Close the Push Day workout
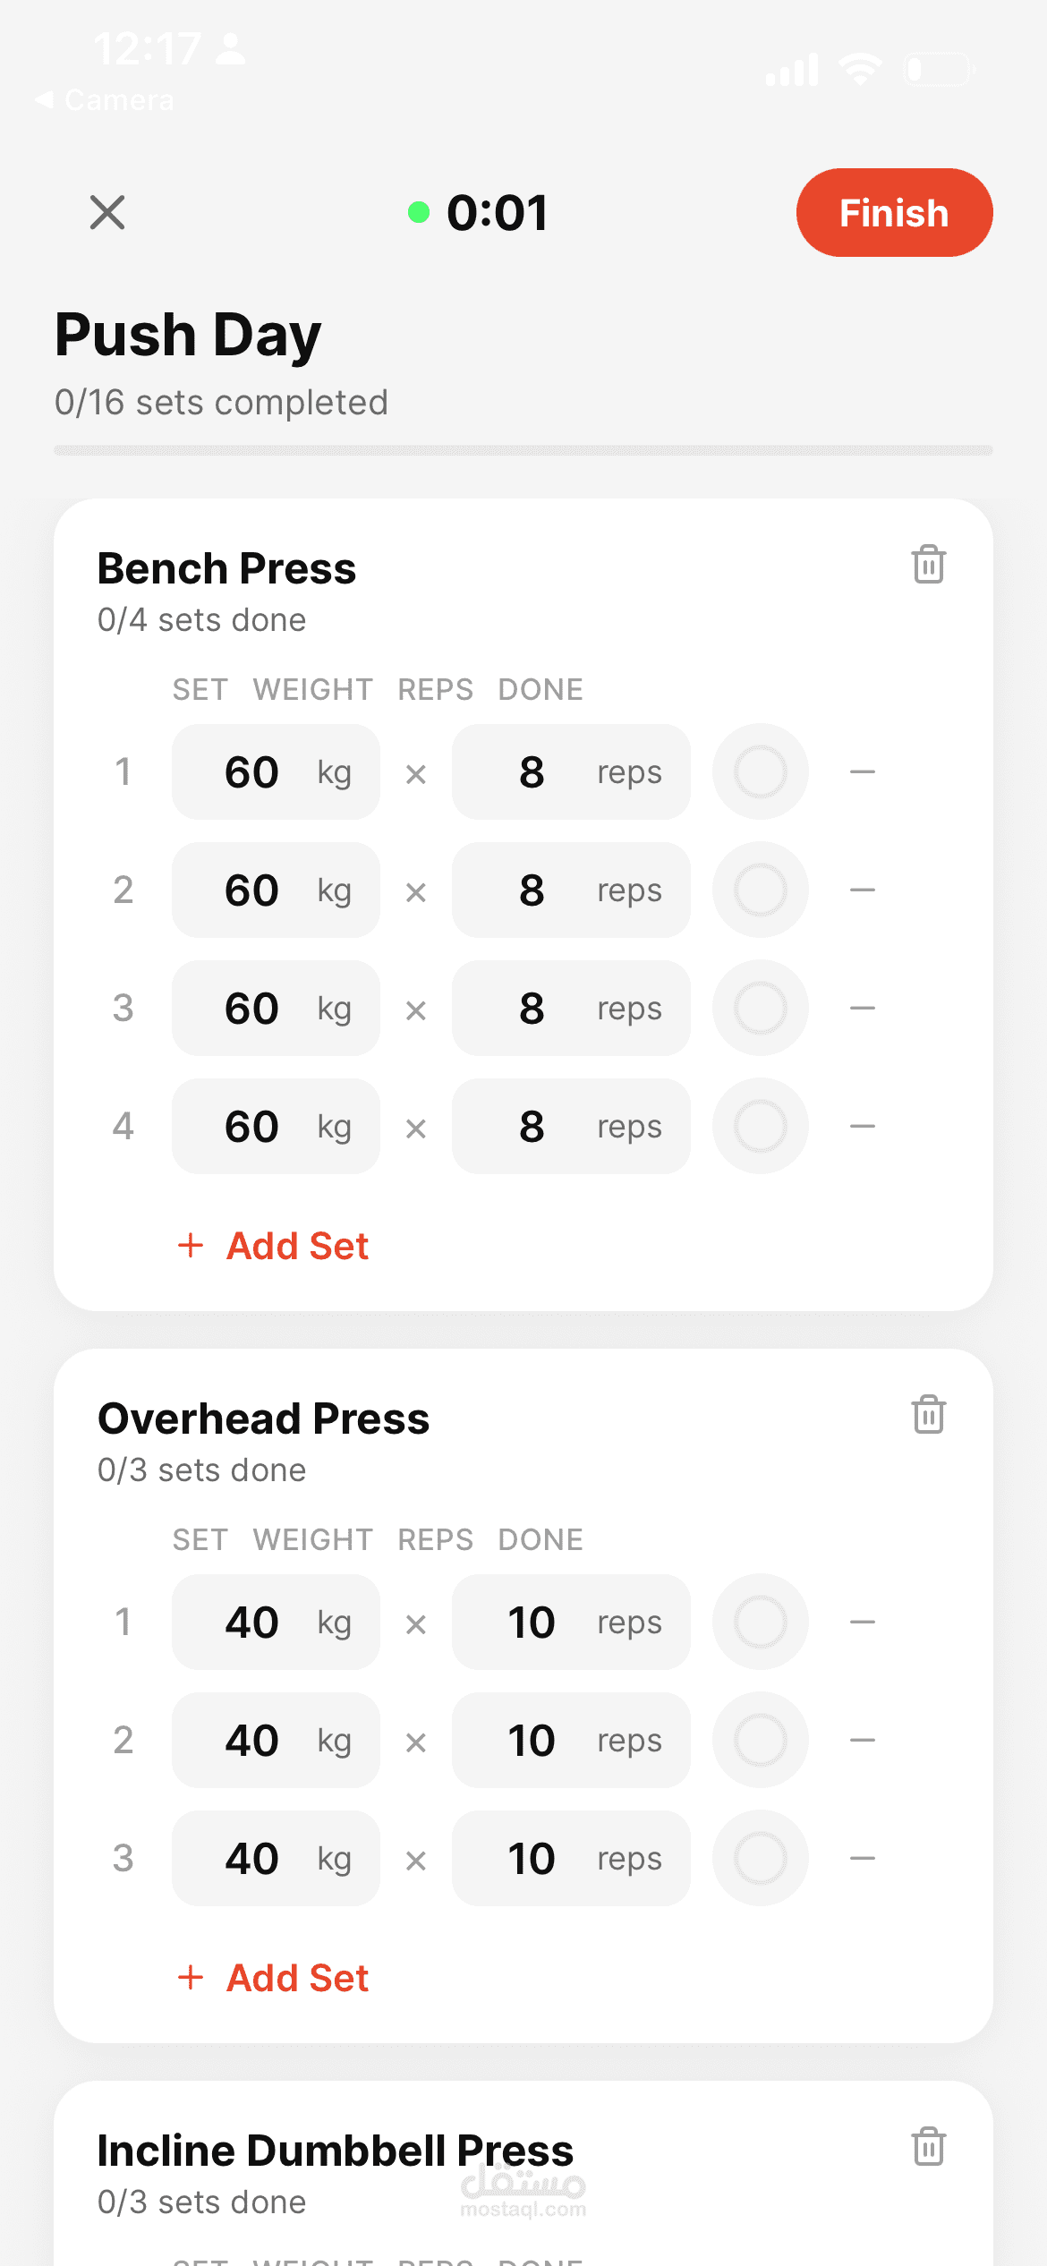Viewport: 1047px width, 2266px height. 107,213
